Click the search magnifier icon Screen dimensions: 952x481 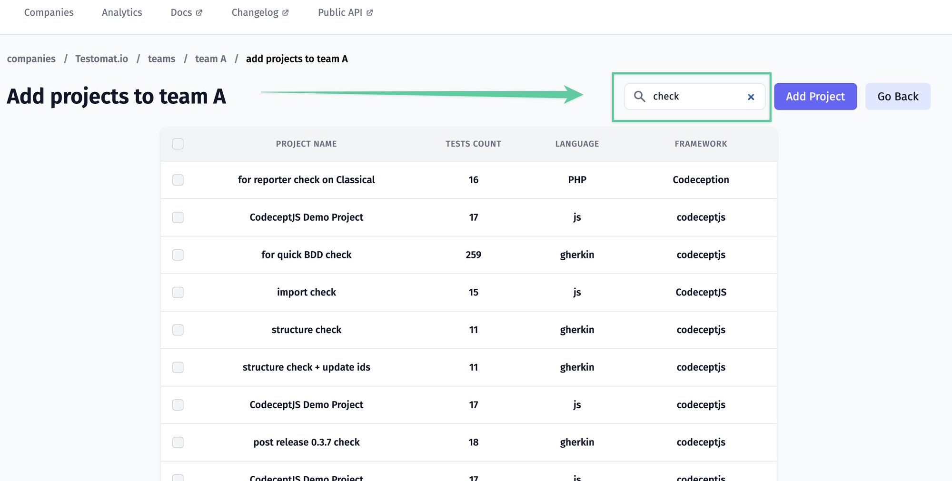(x=639, y=97)
